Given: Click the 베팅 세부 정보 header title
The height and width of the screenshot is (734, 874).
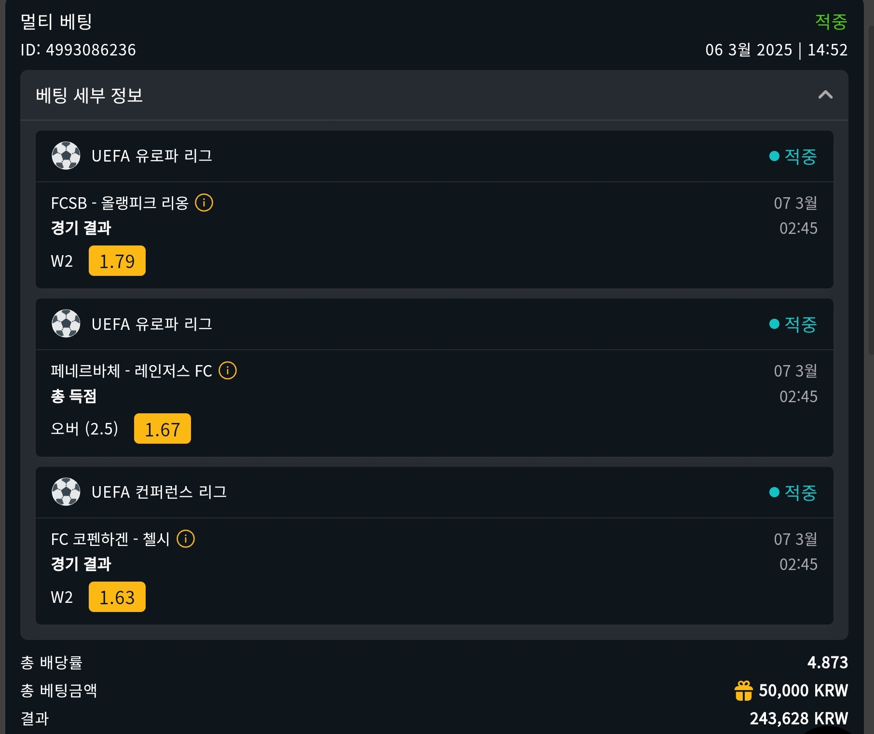Looking at the screenshot, I should pos(89,95).
